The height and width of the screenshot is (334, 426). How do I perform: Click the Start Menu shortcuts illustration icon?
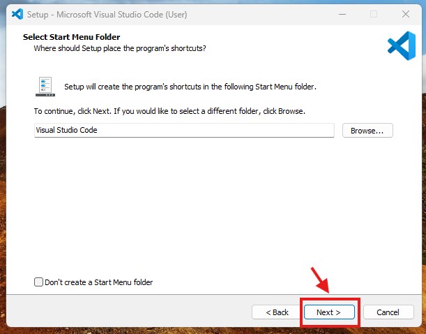(x=45, y=86)
